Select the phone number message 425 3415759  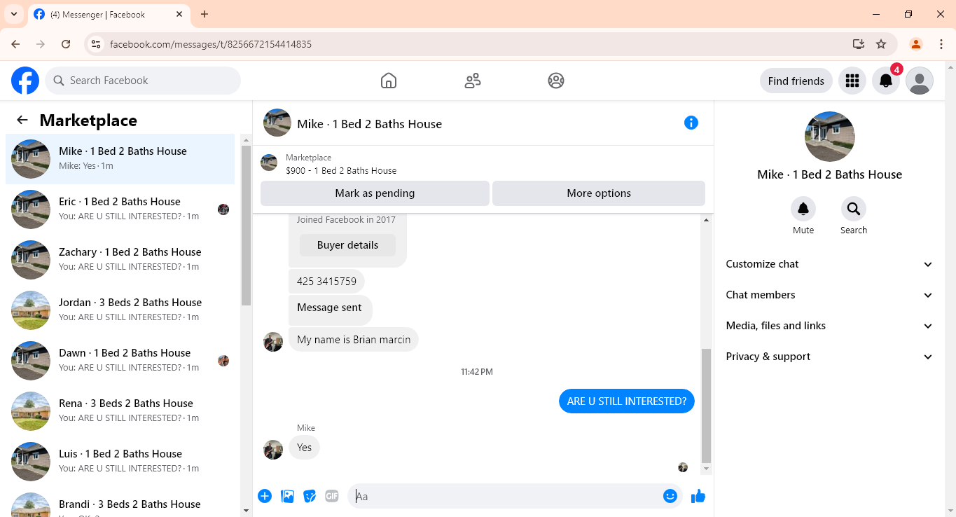click(x=326, y=282)
